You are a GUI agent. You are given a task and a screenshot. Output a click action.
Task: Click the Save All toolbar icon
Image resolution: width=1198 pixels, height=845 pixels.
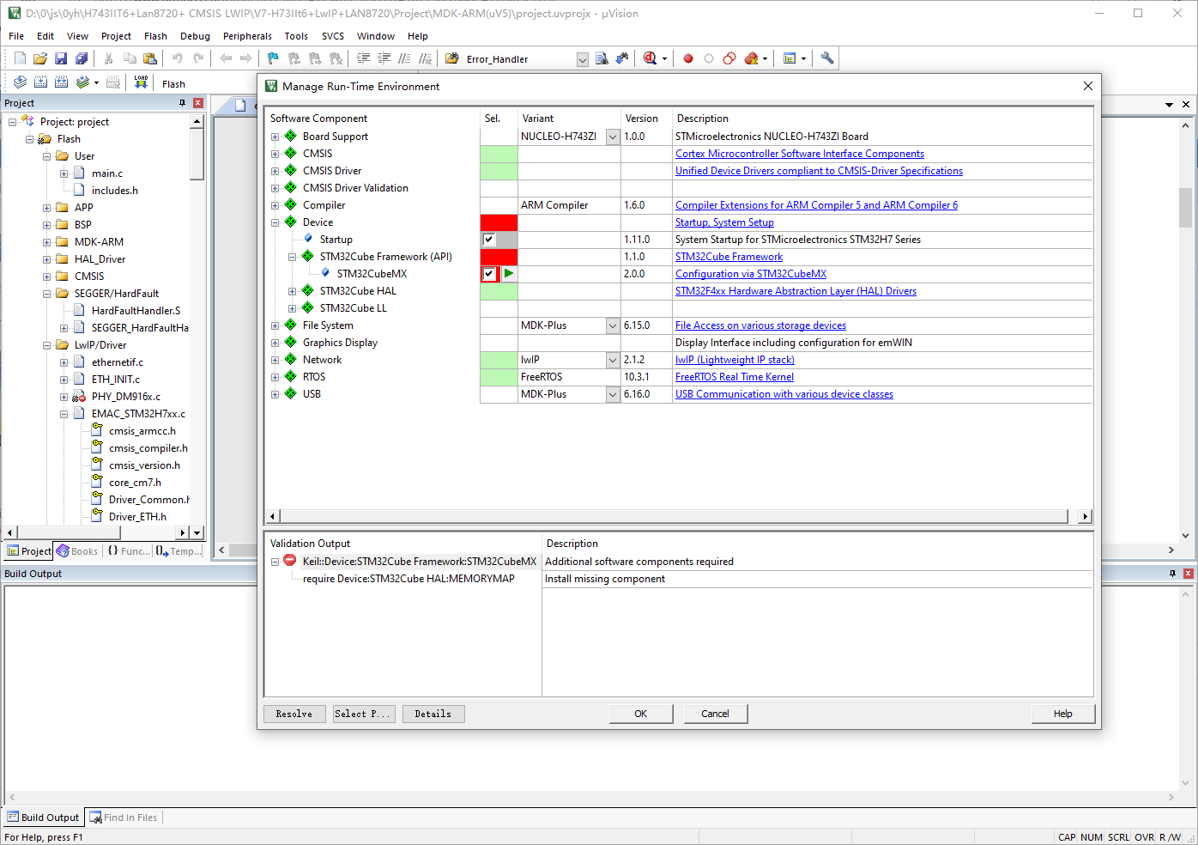click(x=82, y=58)
